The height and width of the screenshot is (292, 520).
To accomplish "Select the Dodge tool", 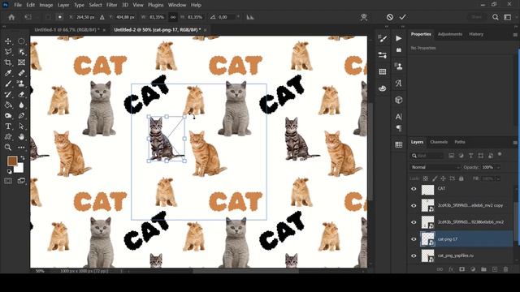I will click(8, 115).
